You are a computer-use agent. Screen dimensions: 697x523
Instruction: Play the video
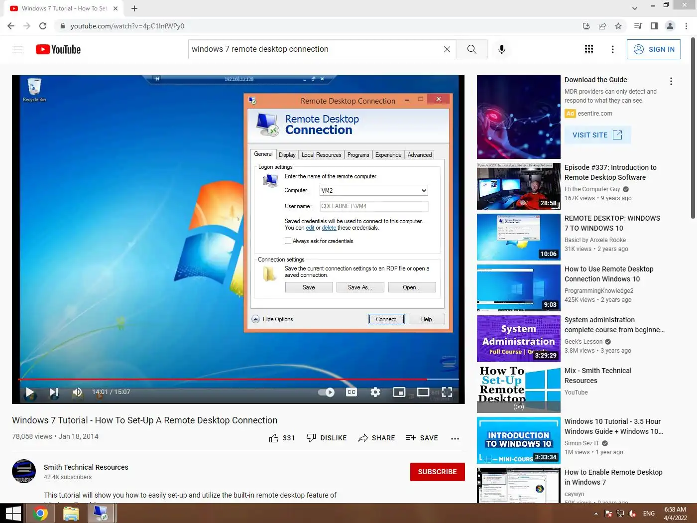(30, 392)
